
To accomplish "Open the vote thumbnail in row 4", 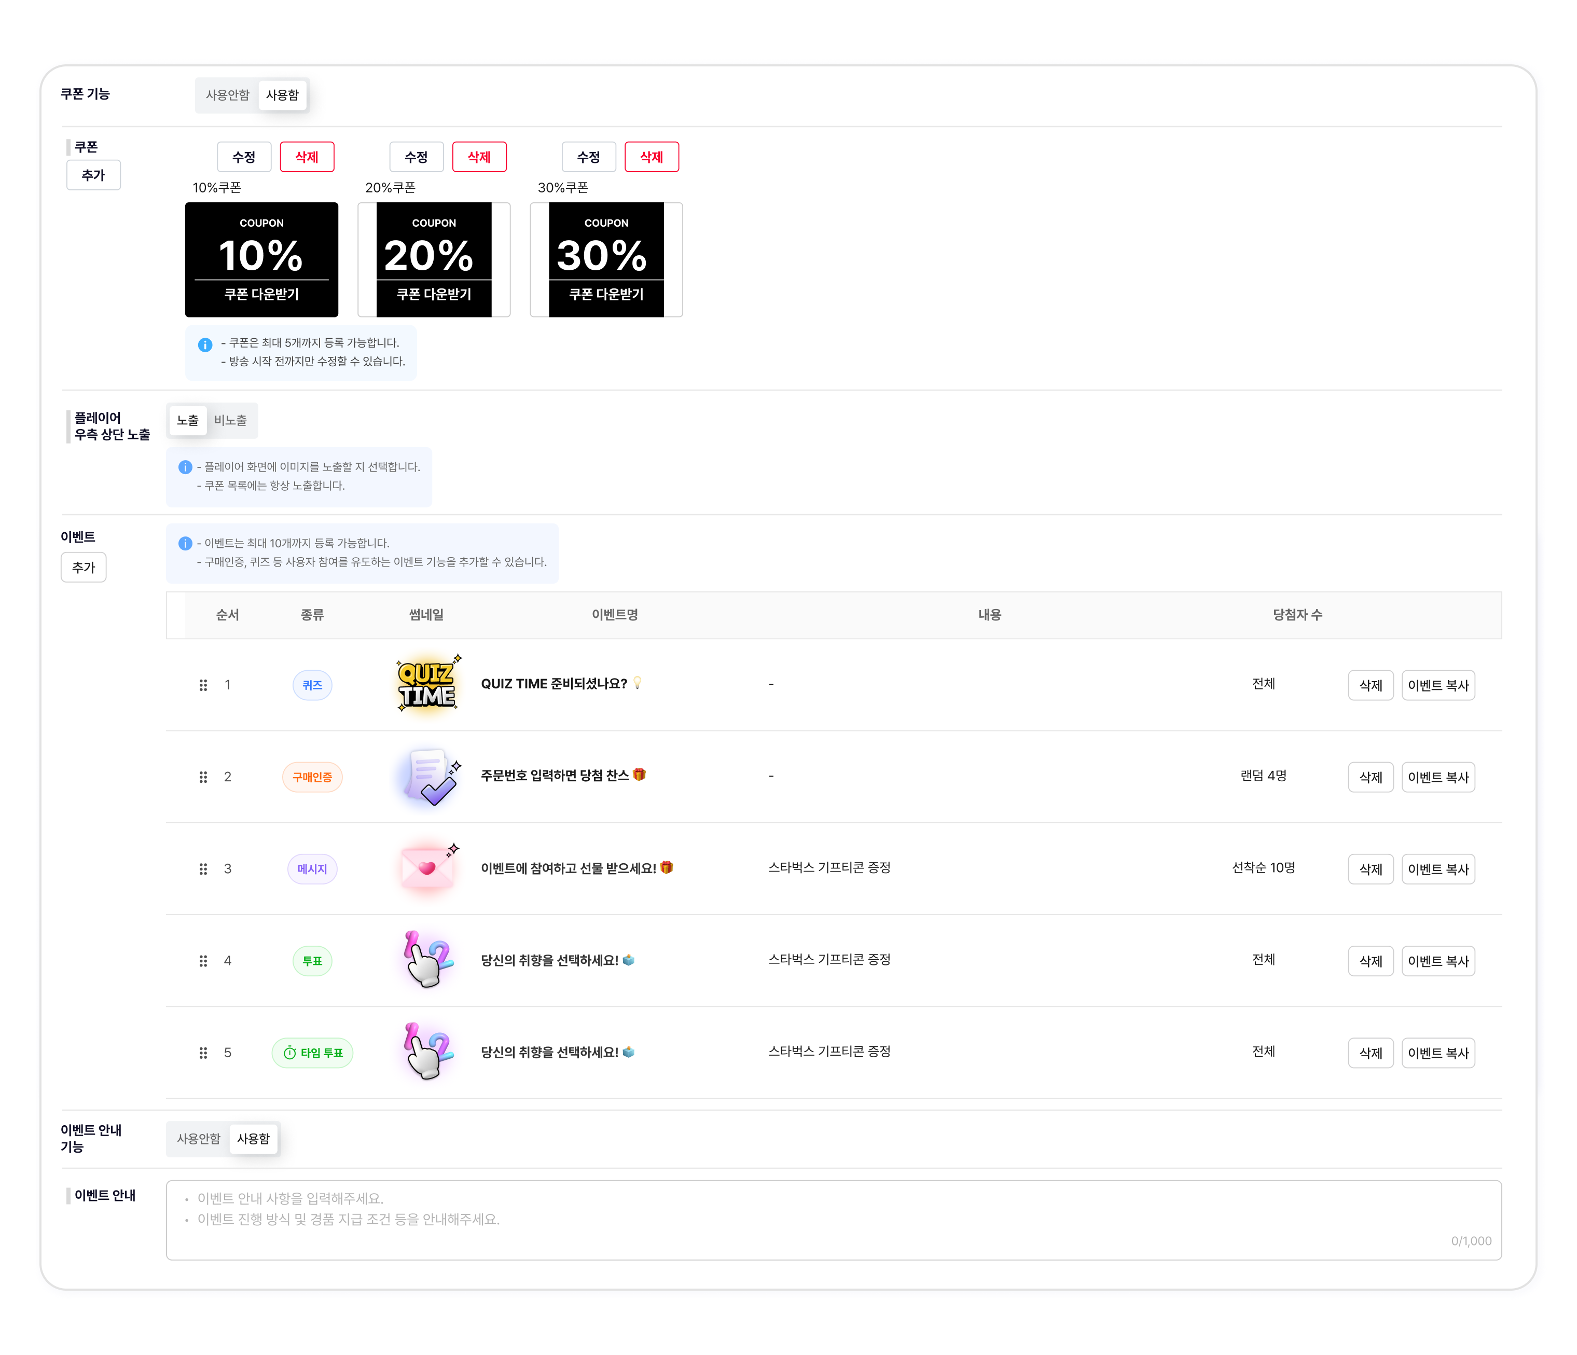I will click(x=428, y=959).
